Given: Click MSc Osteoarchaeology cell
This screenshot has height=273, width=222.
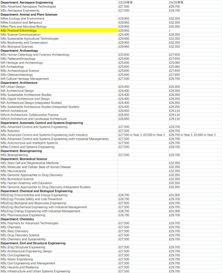Looking at the screenshot, I should pyautogui.click(x=59, y=75).
